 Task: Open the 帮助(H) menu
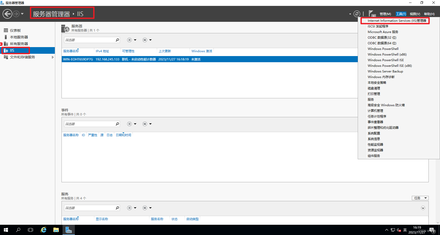[429, 14]
